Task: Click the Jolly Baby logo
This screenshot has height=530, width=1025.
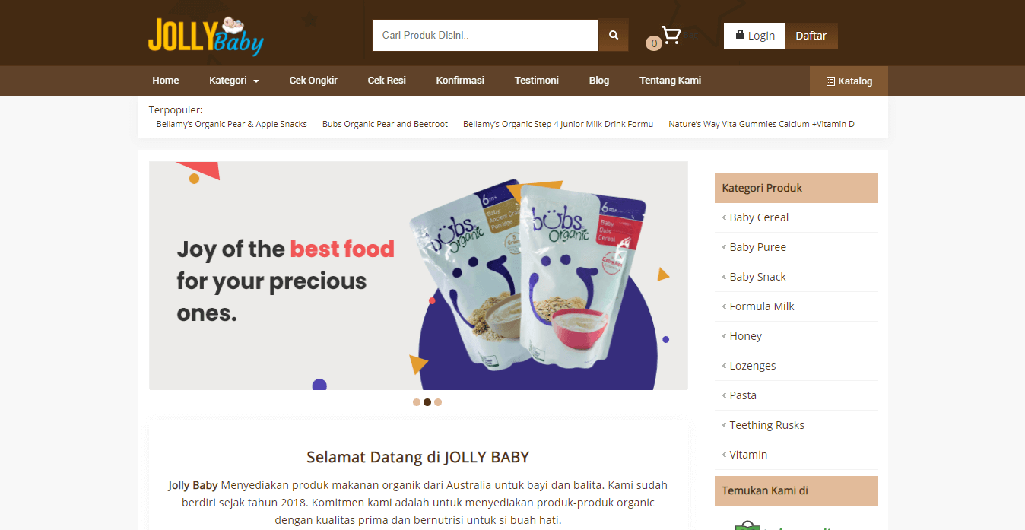Action: pyautogui.click(x=206, y=36)
